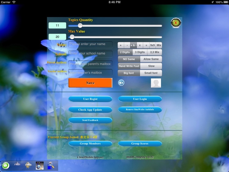
Task: Click Remove SinaWeibo AuthInfo button
Action: click(140, 110)
